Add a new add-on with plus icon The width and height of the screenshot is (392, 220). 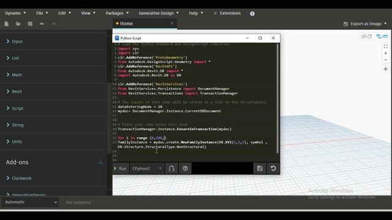pos(101,163)
